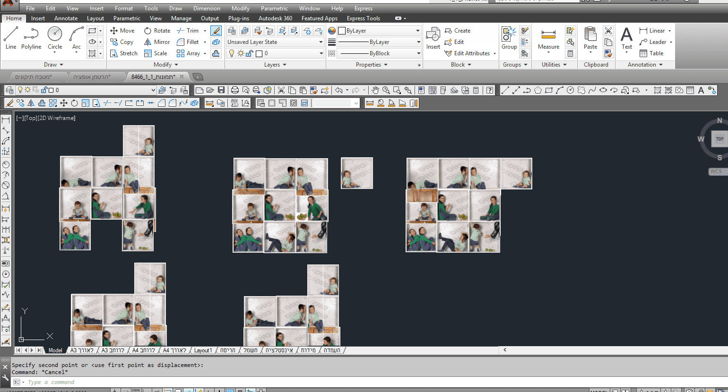This screenshot has width=728, height=392.
Task: Click the Trim tool in ribbon
Action: [188, 31]
